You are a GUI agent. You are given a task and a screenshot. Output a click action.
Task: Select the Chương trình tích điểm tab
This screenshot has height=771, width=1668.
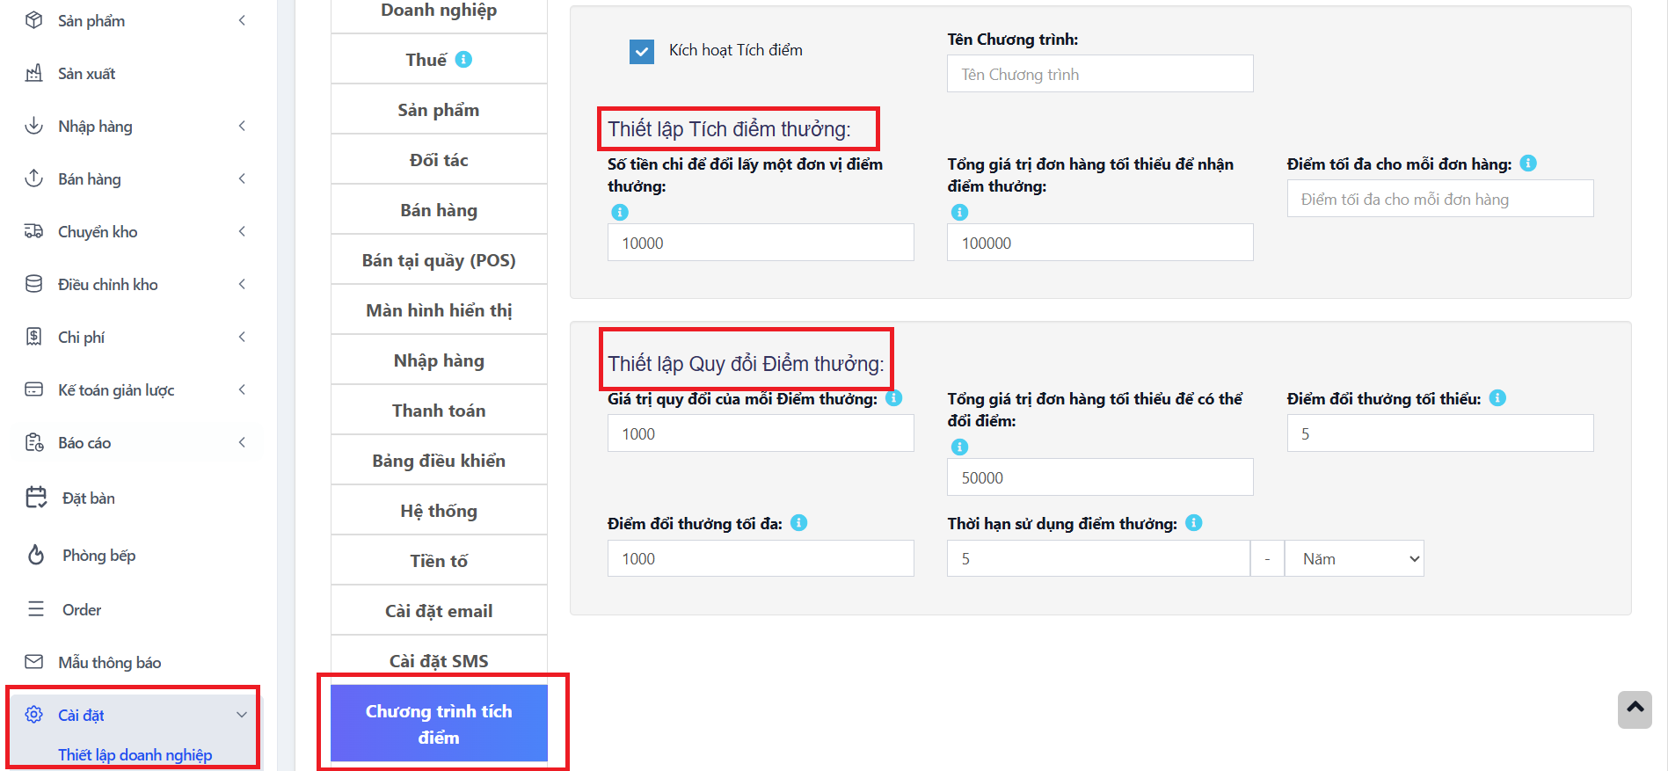439,724
